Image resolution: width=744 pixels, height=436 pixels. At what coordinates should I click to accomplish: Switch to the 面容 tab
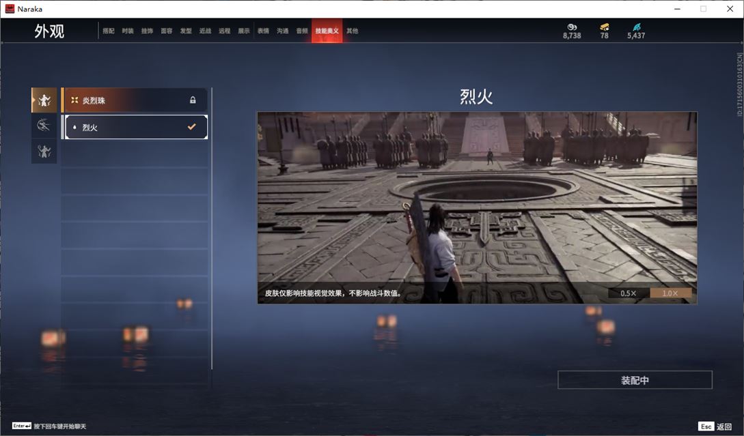point(167,31)
